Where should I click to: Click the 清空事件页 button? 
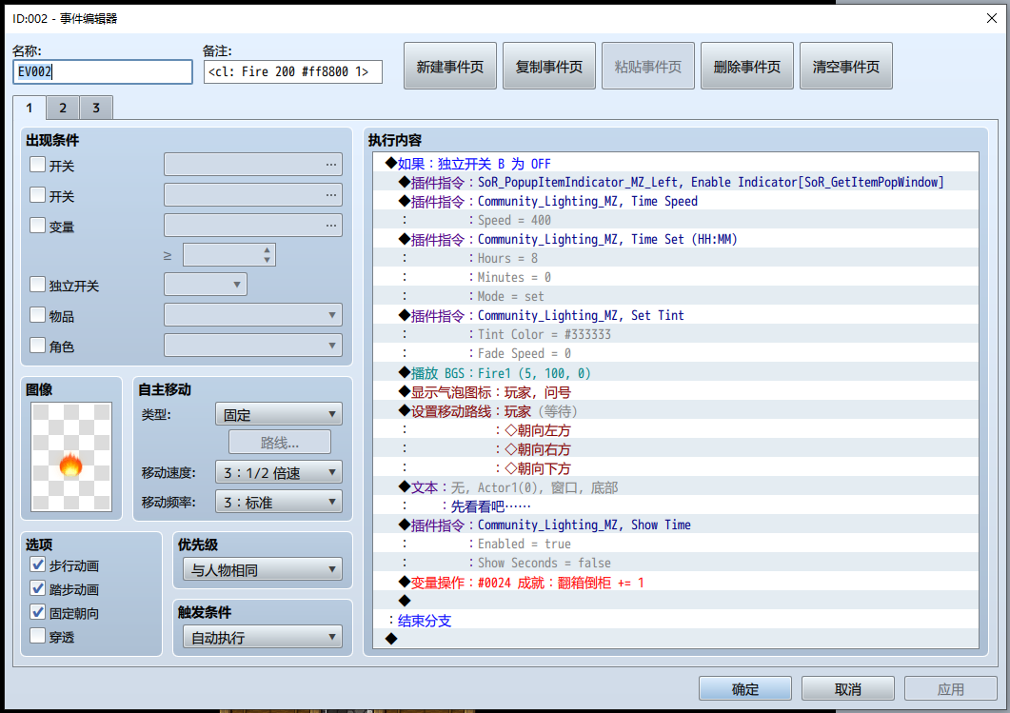pyautogui.click(x=845, y=66)
